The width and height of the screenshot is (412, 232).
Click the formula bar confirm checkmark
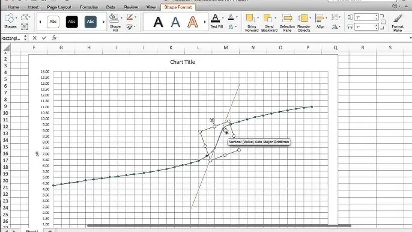pos(44,38)
